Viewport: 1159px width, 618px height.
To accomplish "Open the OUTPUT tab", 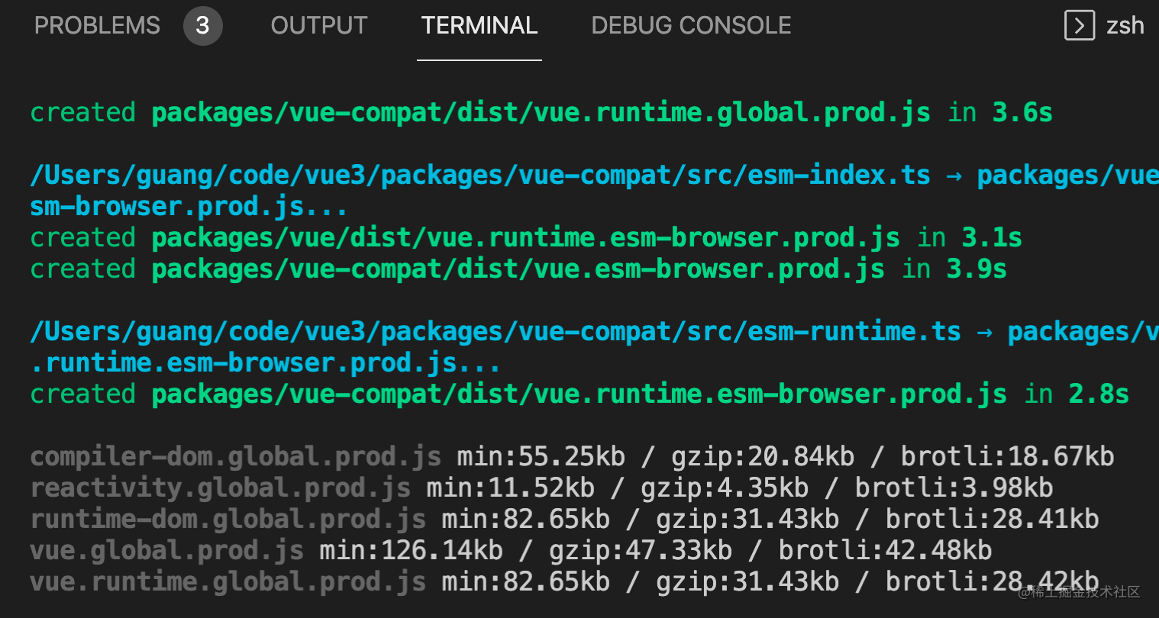I will click(319, 25).
